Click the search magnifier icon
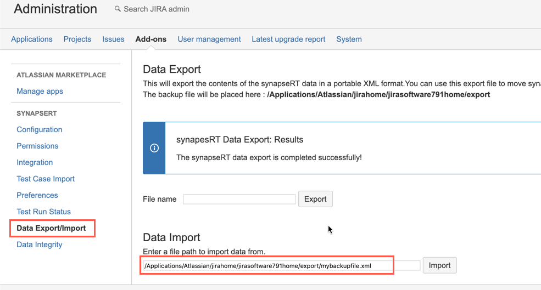The width and height of the screenshot is (541, 290). click(x=118, y=9)
